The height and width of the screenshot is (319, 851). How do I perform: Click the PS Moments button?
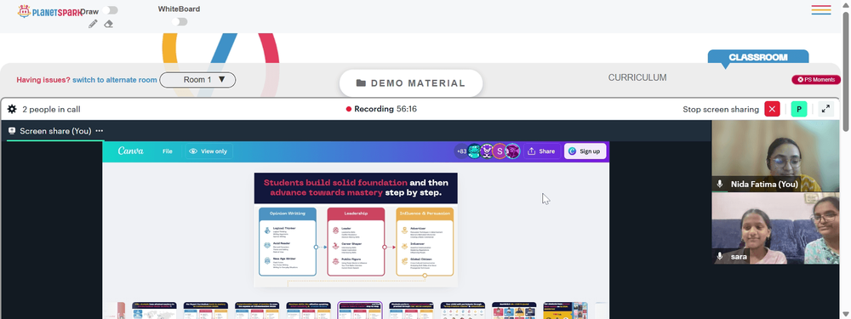[x=816, y=80]
